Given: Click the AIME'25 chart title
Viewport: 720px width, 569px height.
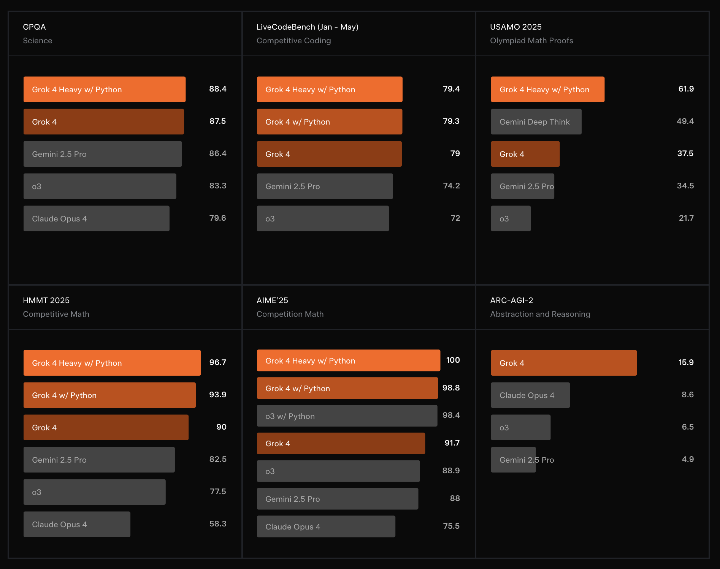Looking at the screenshot, I should [x=272, y=300].
